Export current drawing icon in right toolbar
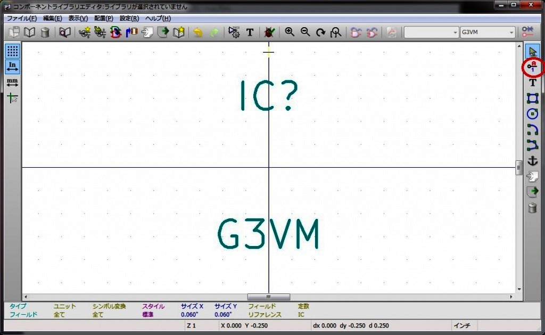Image resolution: width=545 pixels, height=335 pixels. pos(532,192)
